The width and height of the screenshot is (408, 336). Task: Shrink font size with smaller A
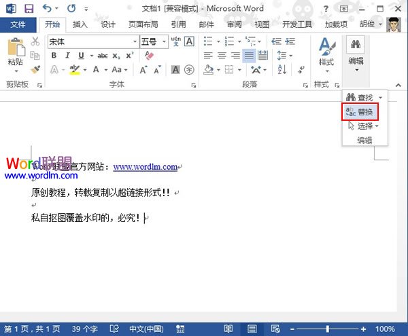[x=157, y=70]
